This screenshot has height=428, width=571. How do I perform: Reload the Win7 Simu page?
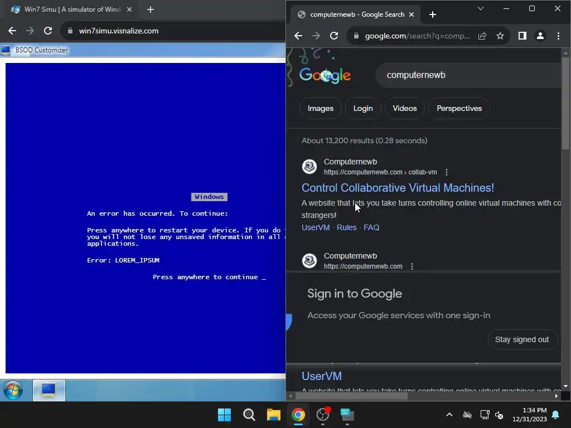(x=48, y=31)
